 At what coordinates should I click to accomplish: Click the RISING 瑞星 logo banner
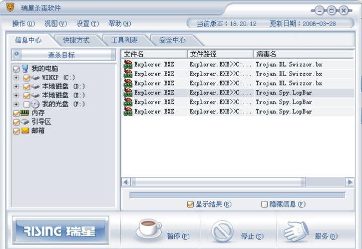60,231
